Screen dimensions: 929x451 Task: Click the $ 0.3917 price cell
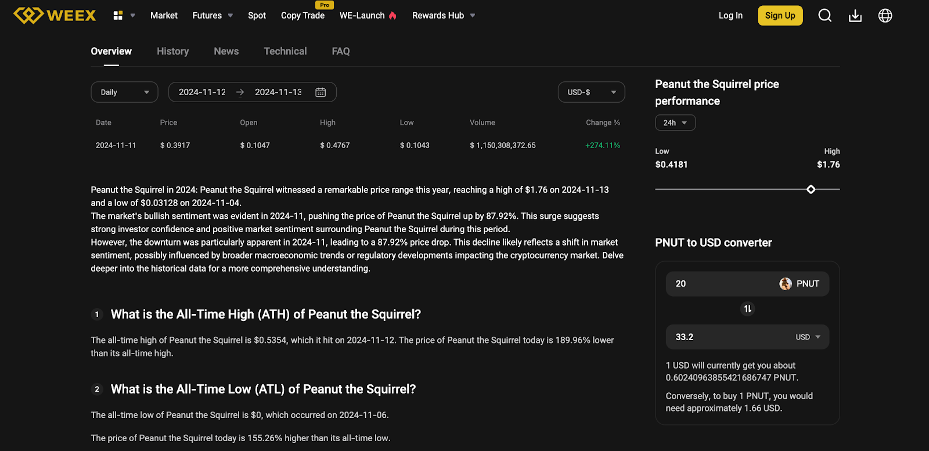(175, 145)
